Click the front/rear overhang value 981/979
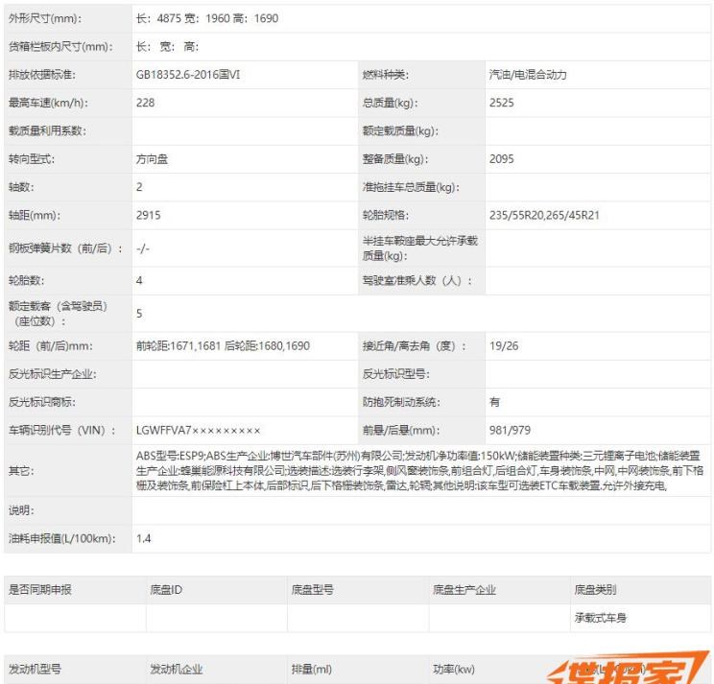The width and height of the screenshot is (714, 684). (x=507, y=430)
